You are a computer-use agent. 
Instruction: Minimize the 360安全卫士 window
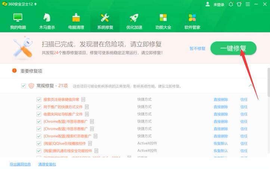pyautogui.click(x=256, y=4)
